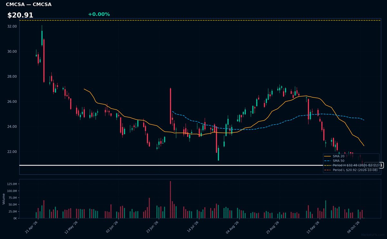Image resolution: width=387 pixels, height=239 pixels.
Task: Click the 24.00 price axis label
Action: tap(12, 127)
